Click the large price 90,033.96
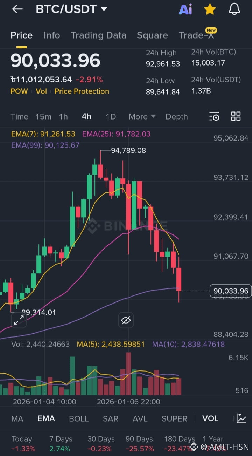 [x=55, y=61]
